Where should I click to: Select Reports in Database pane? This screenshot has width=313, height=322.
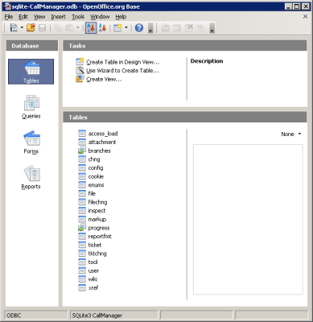[31, 178]
